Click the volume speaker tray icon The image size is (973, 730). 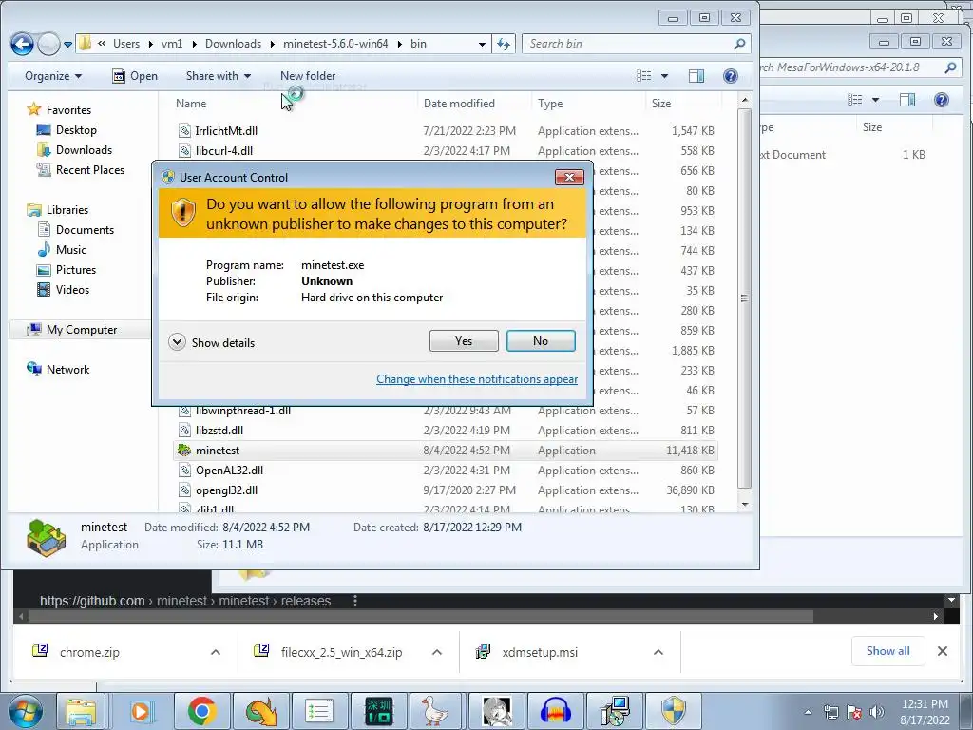(x=876, y=712)
